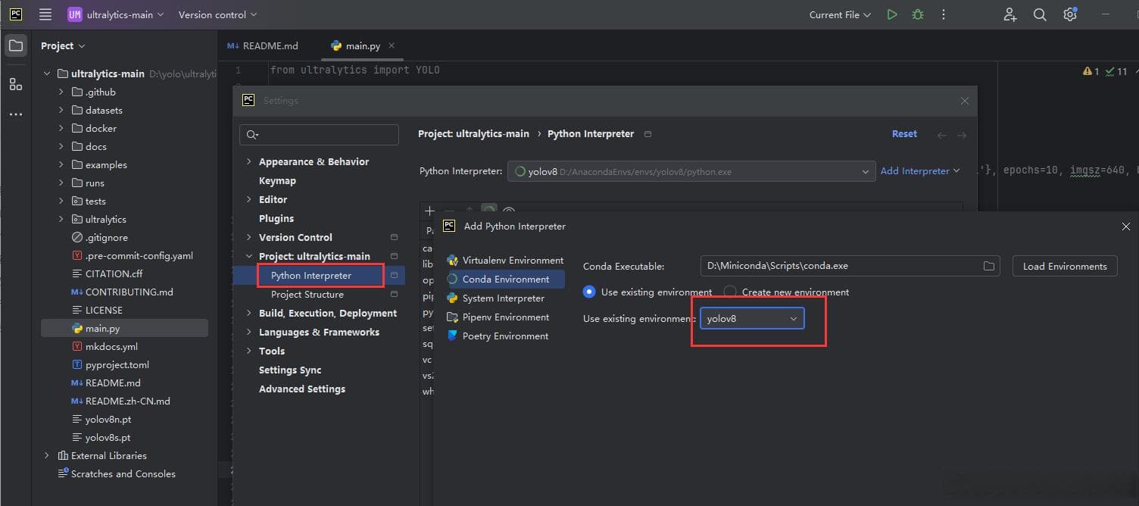Select Python Interpreter in settings tree
The image size is (1139, 506).
[311, 276]
